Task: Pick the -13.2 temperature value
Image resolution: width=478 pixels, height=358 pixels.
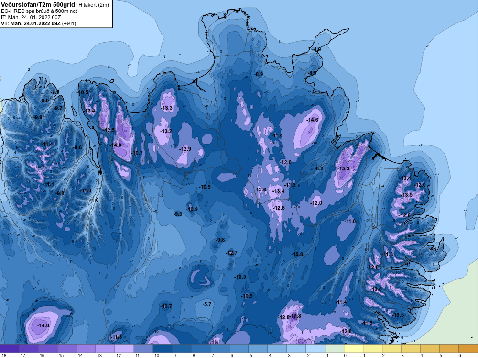Action: pyautogui.click(x=166, y=131)
